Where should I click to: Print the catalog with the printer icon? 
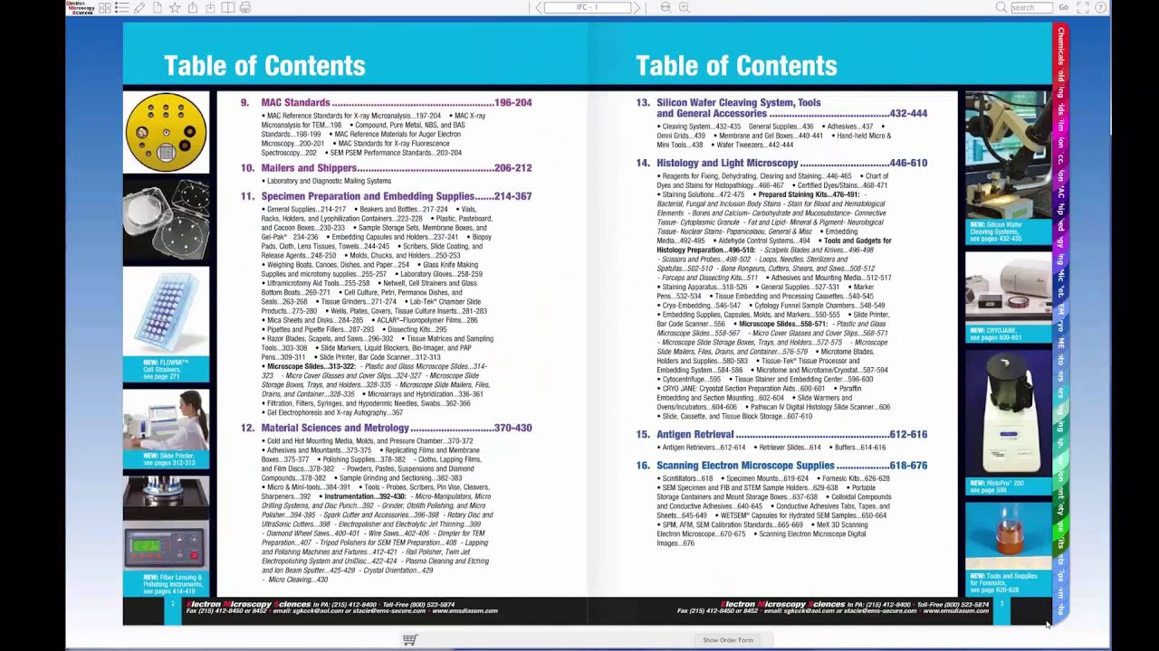[x=245, y=7]
